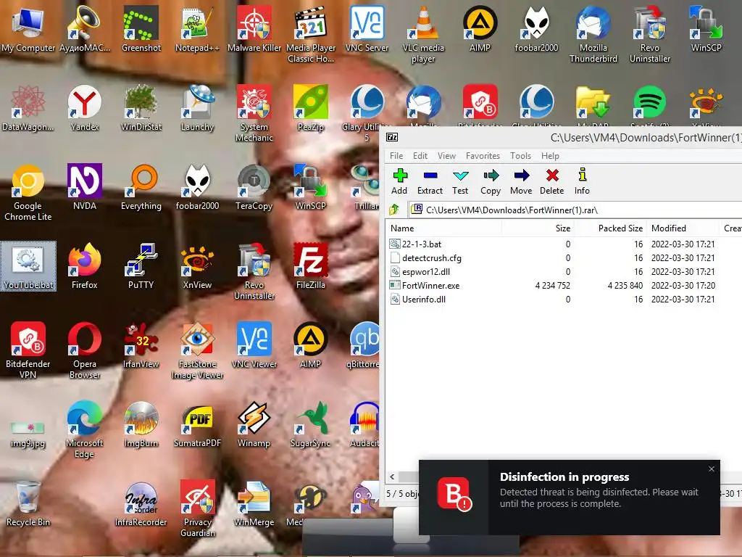Open TeraCopy desktop shortcut
Viewport: 742px width, 557px height.
[254, 187]
